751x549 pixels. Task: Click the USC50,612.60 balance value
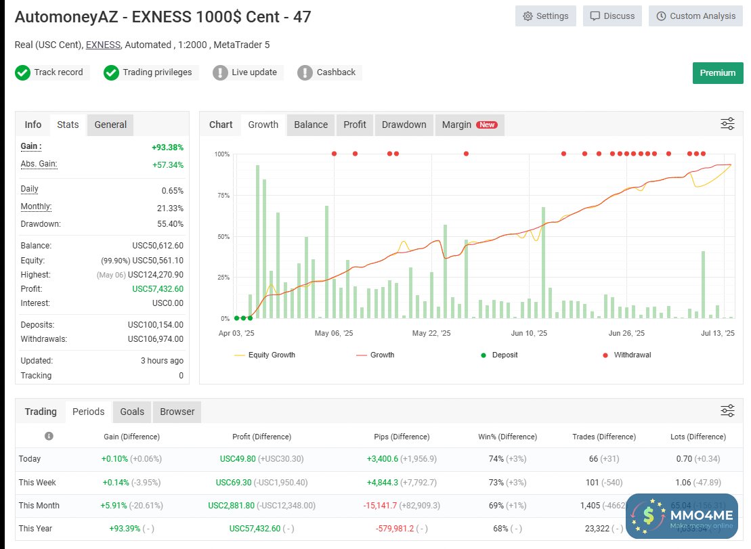pos(158,246)
